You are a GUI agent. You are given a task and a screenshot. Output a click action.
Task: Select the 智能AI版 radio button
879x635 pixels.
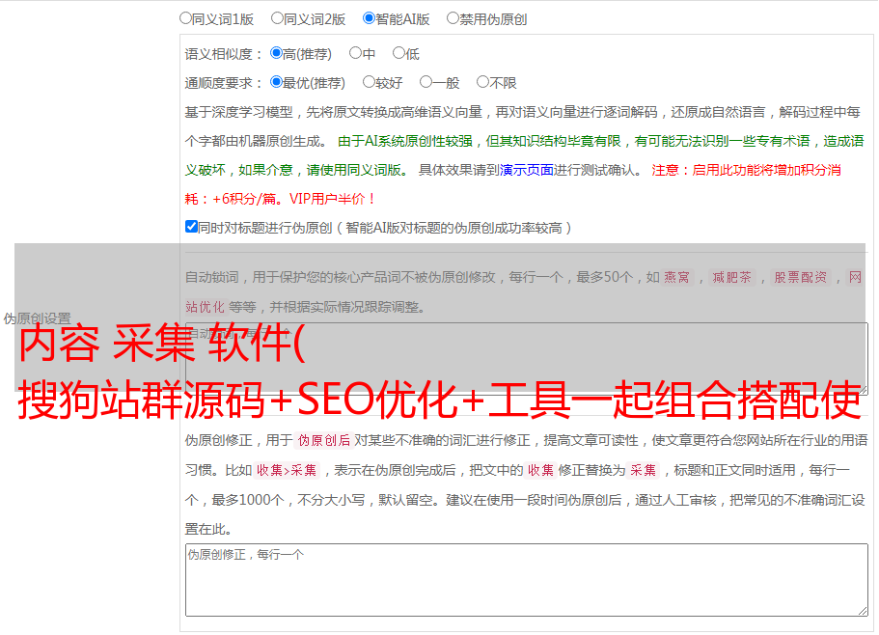click(370, 18)
